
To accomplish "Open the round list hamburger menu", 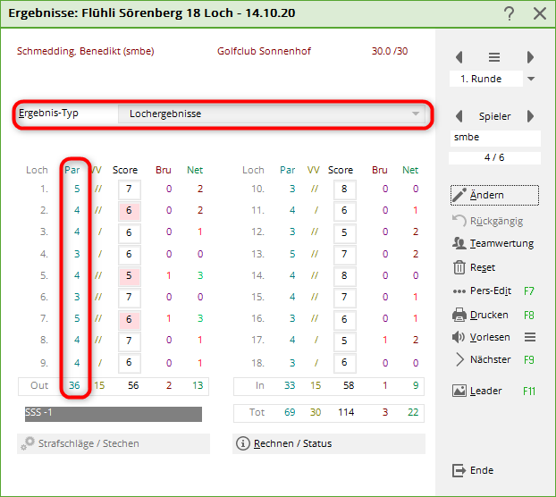I will [494, 57].
